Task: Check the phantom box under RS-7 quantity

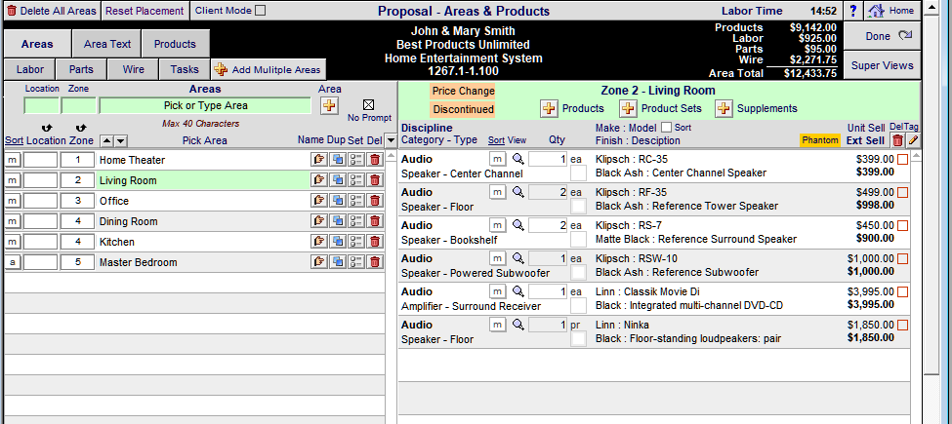Action: (x=579, y=239)
